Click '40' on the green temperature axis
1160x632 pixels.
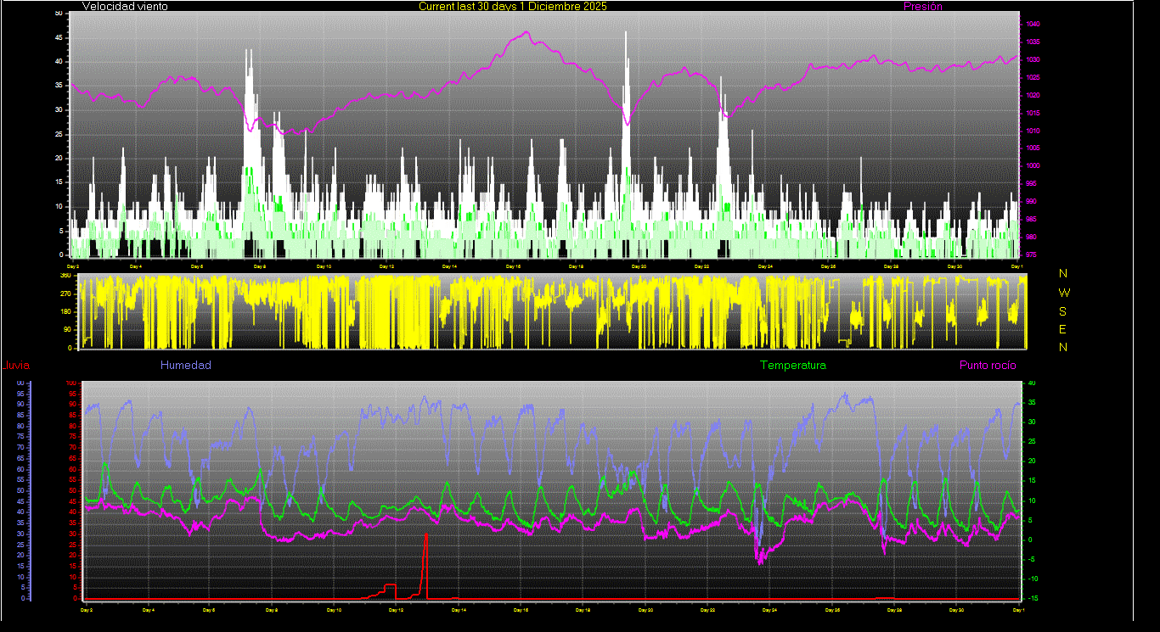1032,383
